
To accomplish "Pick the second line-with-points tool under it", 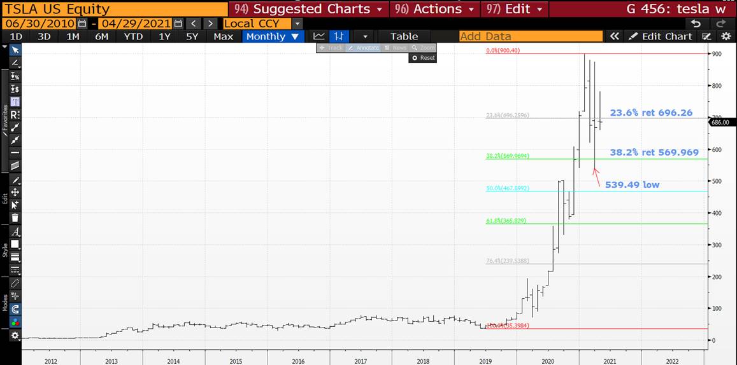I will point(15,139).
